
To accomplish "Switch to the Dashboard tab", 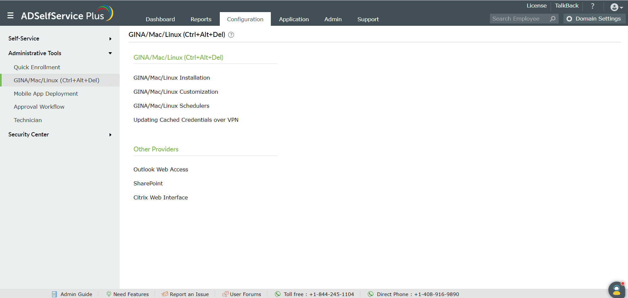I will 160,19.
